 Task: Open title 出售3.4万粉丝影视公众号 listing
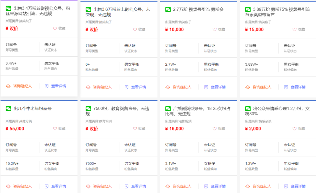tap(38, 11)
